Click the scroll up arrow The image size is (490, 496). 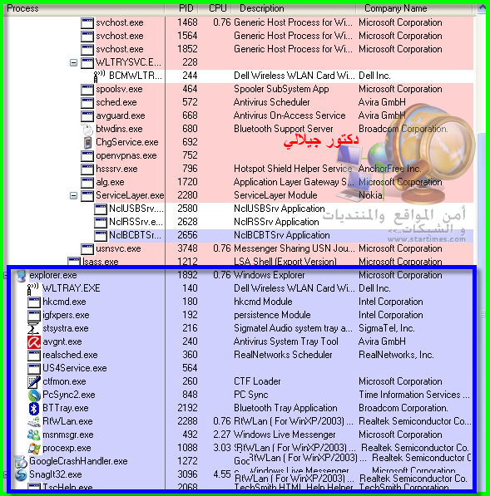482,9
